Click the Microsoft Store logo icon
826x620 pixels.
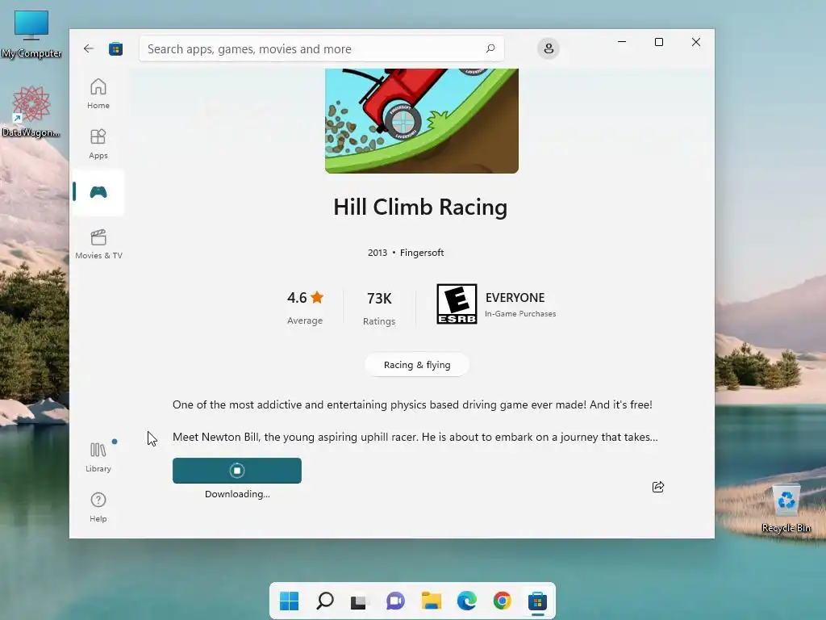tap(115, 49)
